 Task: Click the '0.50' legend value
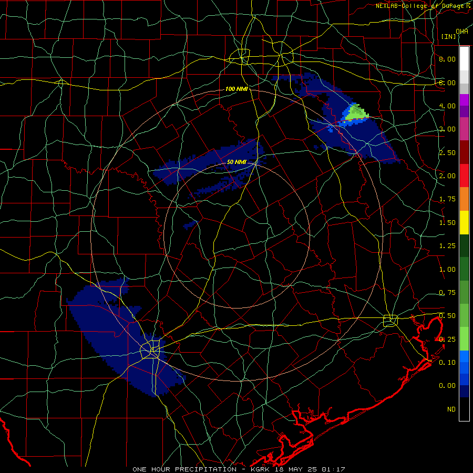(447, 316)
